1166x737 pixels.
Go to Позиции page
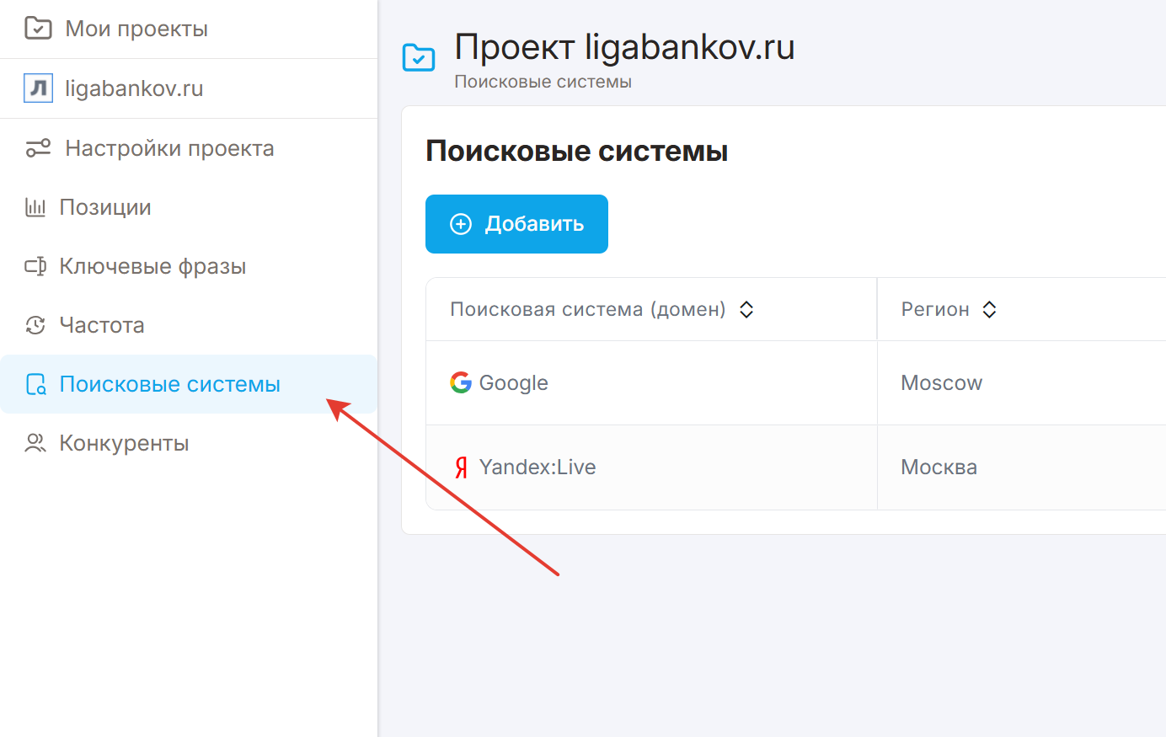tap(105, 207)
